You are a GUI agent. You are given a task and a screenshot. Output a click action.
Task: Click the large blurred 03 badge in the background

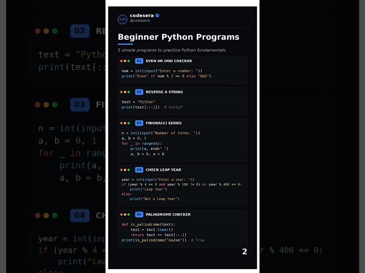(80, 105)
